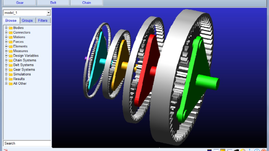Select the 'Design Variables' label in the tree

pos(26,55)
